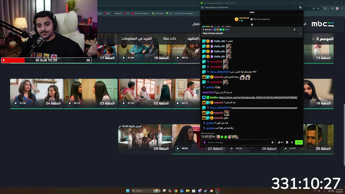Click the translate icon in the Kick chat address bar
This screenshot has width=345, height=194.
pyautogui.click(x=300, y=8)
